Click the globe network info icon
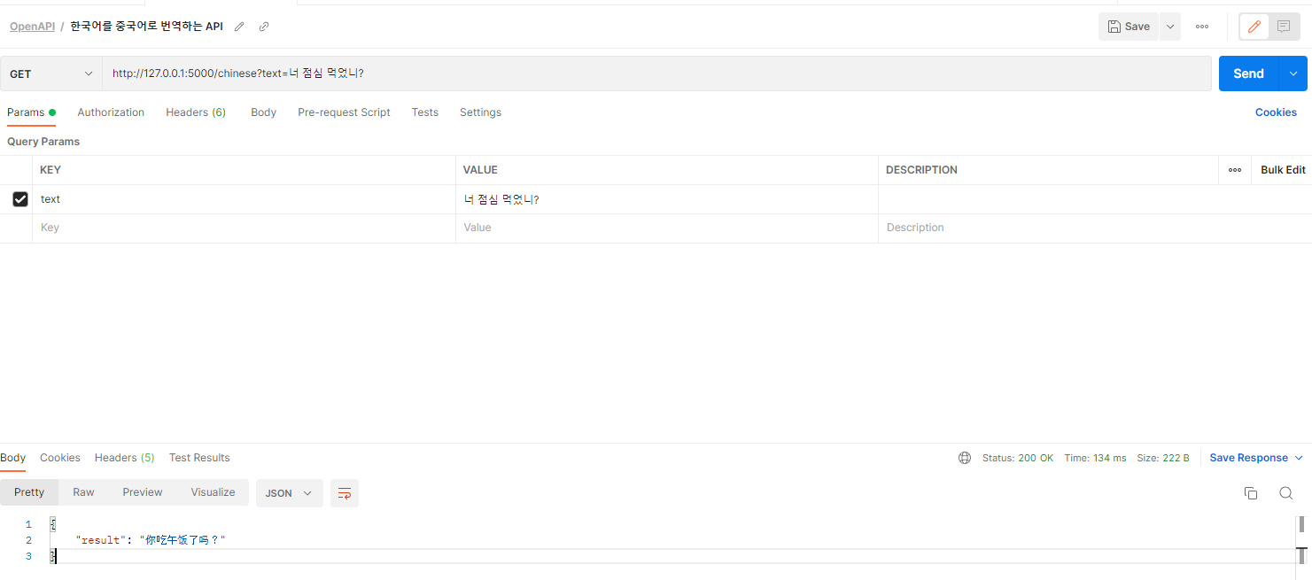The image size is (1312, 580). tap(965, 458)
